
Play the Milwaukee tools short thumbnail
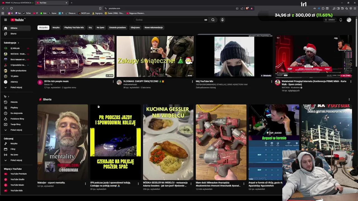[x=221, y=142]
